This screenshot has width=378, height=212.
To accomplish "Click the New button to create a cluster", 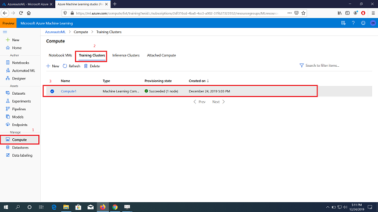I will click(x=52, y=66).
